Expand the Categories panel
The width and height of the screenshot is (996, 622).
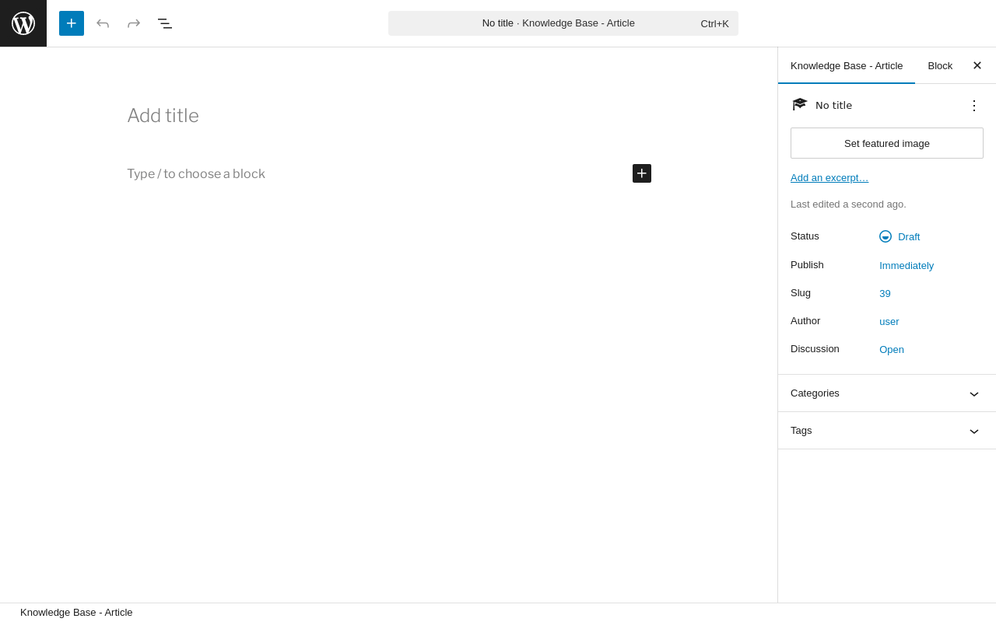pyautogui.click(x=887, y=393)
